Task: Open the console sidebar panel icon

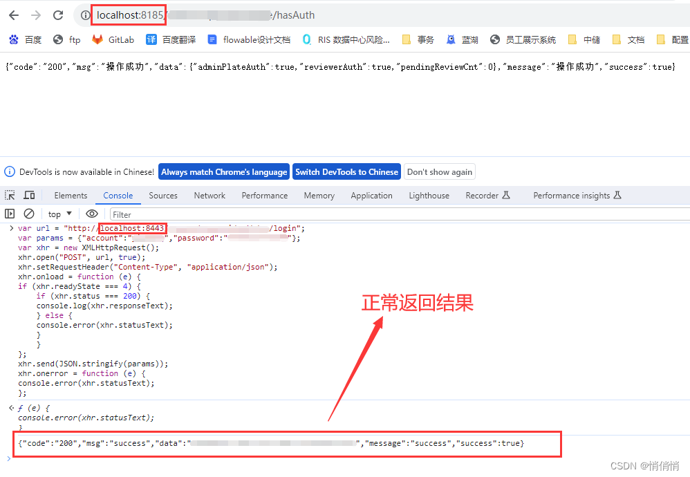Action: coord(10,214)
